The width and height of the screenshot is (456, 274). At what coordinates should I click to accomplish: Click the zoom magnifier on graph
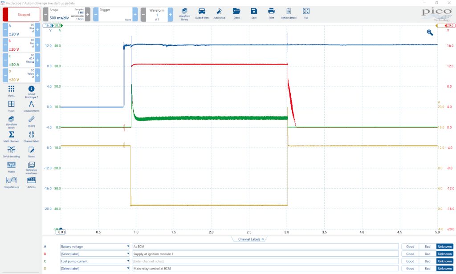click(430, 32)
